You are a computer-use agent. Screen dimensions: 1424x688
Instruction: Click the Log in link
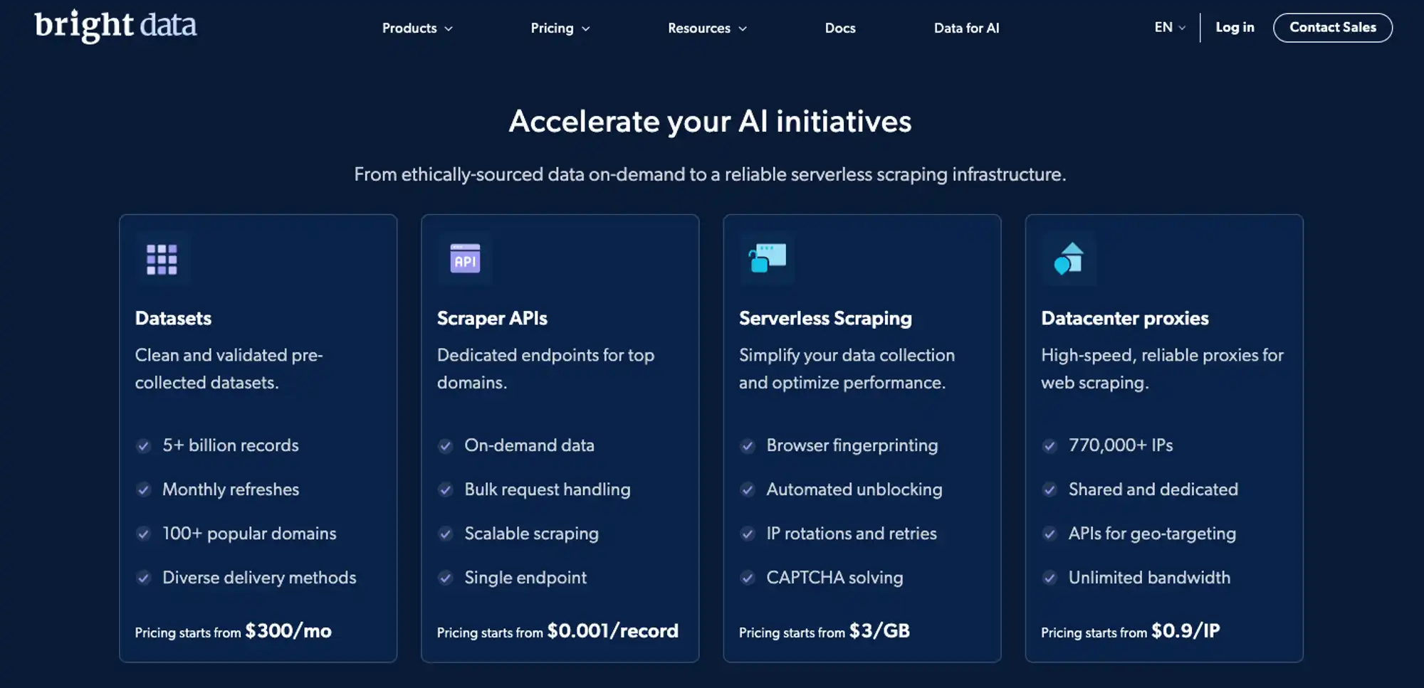tap(1235, 28)
